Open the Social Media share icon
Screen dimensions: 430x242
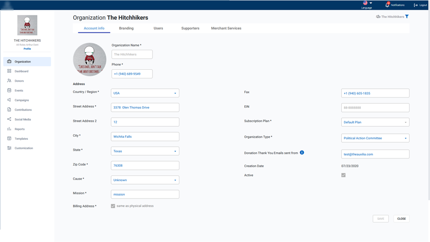pyautogui.click(x=9, y=119)
